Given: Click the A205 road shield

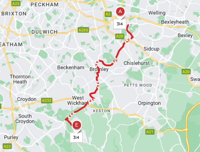Looking at the screenshot, I should pyautogui.click(x=83, y=30).
